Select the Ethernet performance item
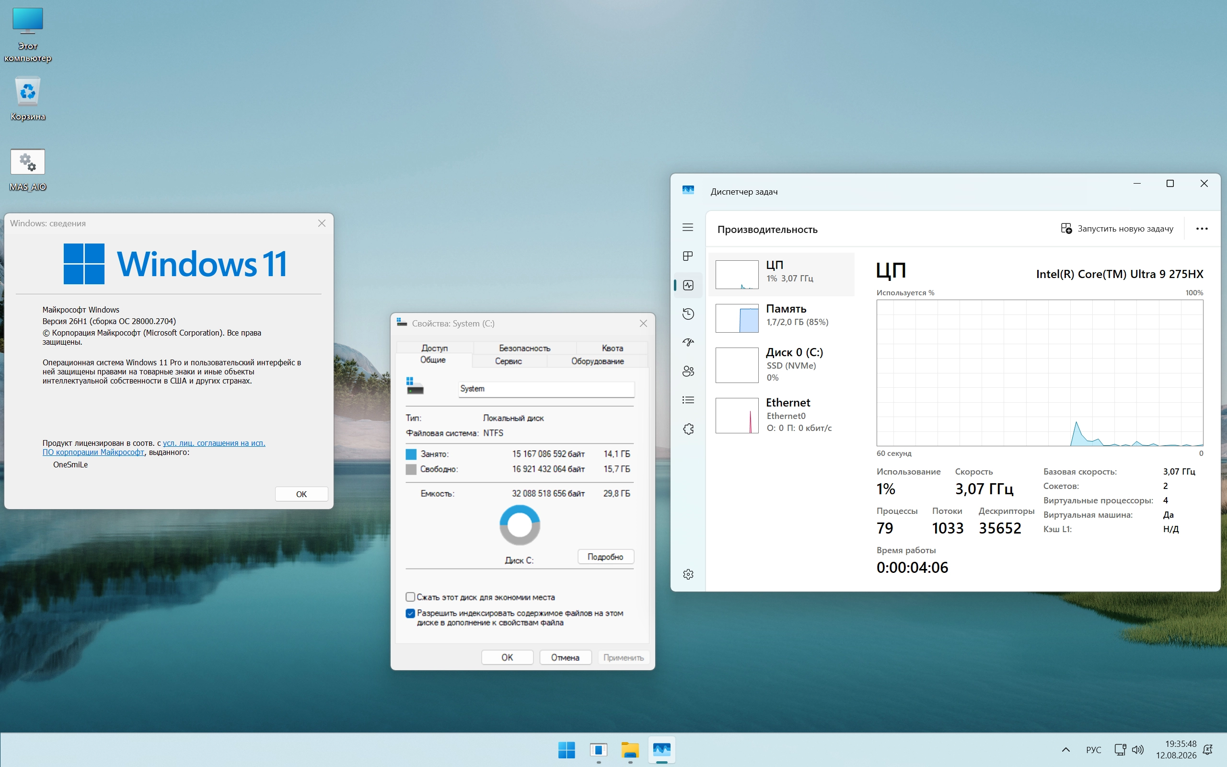 tap(781, 416)
